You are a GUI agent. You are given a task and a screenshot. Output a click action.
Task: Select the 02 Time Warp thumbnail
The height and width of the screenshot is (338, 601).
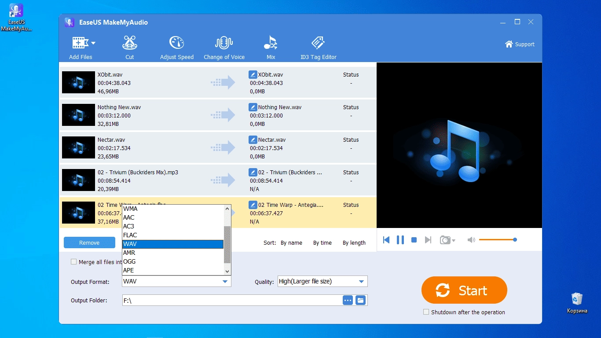click(x=78, y=213)
